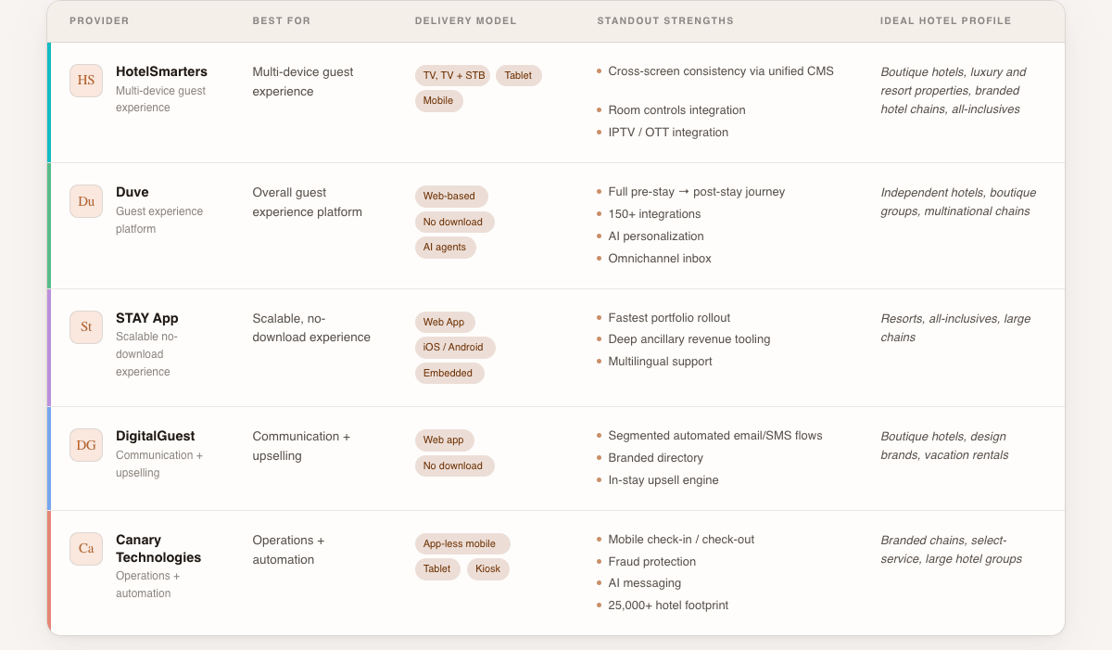Click the Duve Du logo badge

pyautogui.click(x=86, y=201)
